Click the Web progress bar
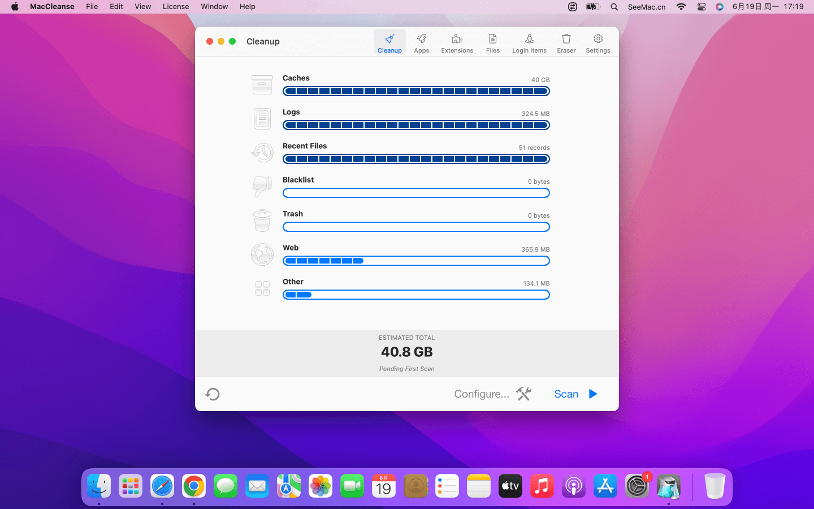 (416, 261)
